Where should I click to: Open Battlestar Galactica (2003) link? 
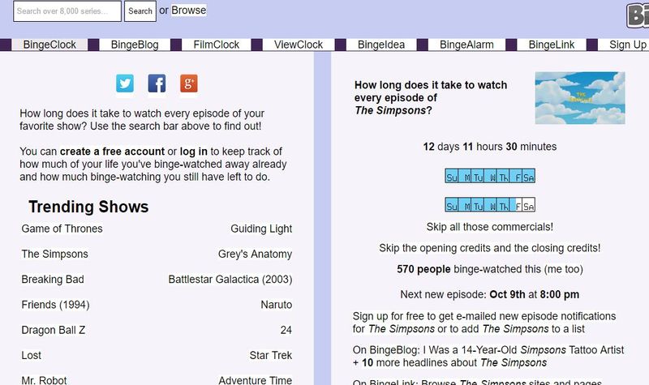230,280
